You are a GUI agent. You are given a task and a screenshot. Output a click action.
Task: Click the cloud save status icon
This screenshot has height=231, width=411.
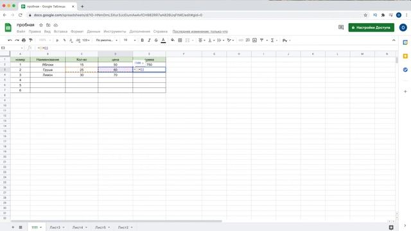click(x=56, y=25)
